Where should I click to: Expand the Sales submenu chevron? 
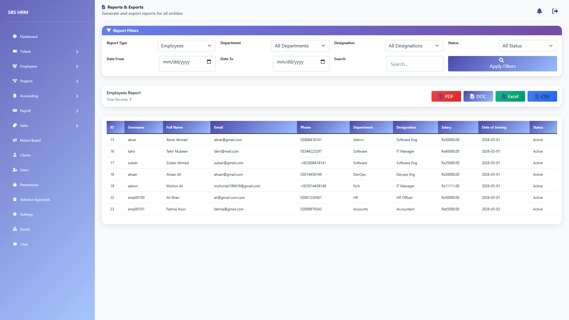[x=77, y=126]
